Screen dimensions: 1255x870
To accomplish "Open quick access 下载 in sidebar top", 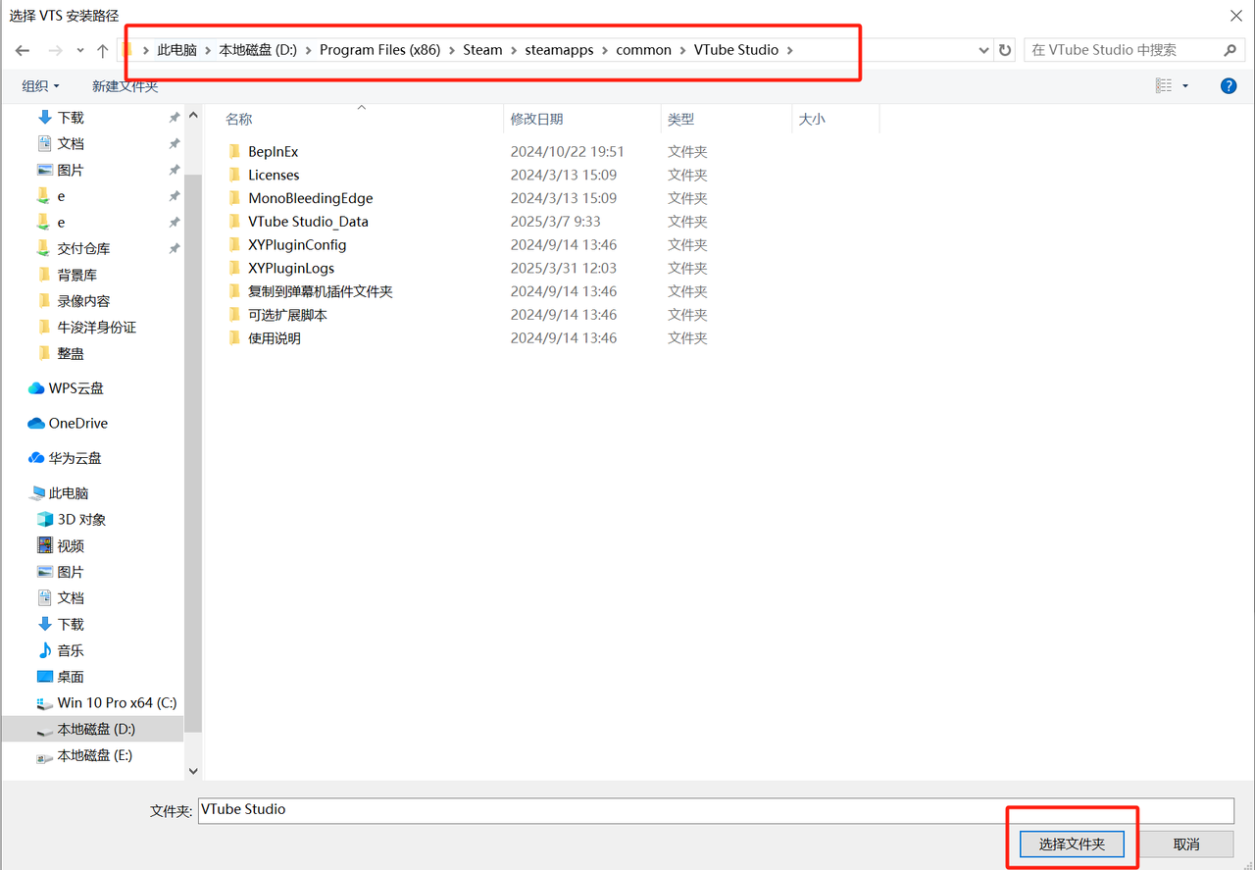I will [71, 118].
